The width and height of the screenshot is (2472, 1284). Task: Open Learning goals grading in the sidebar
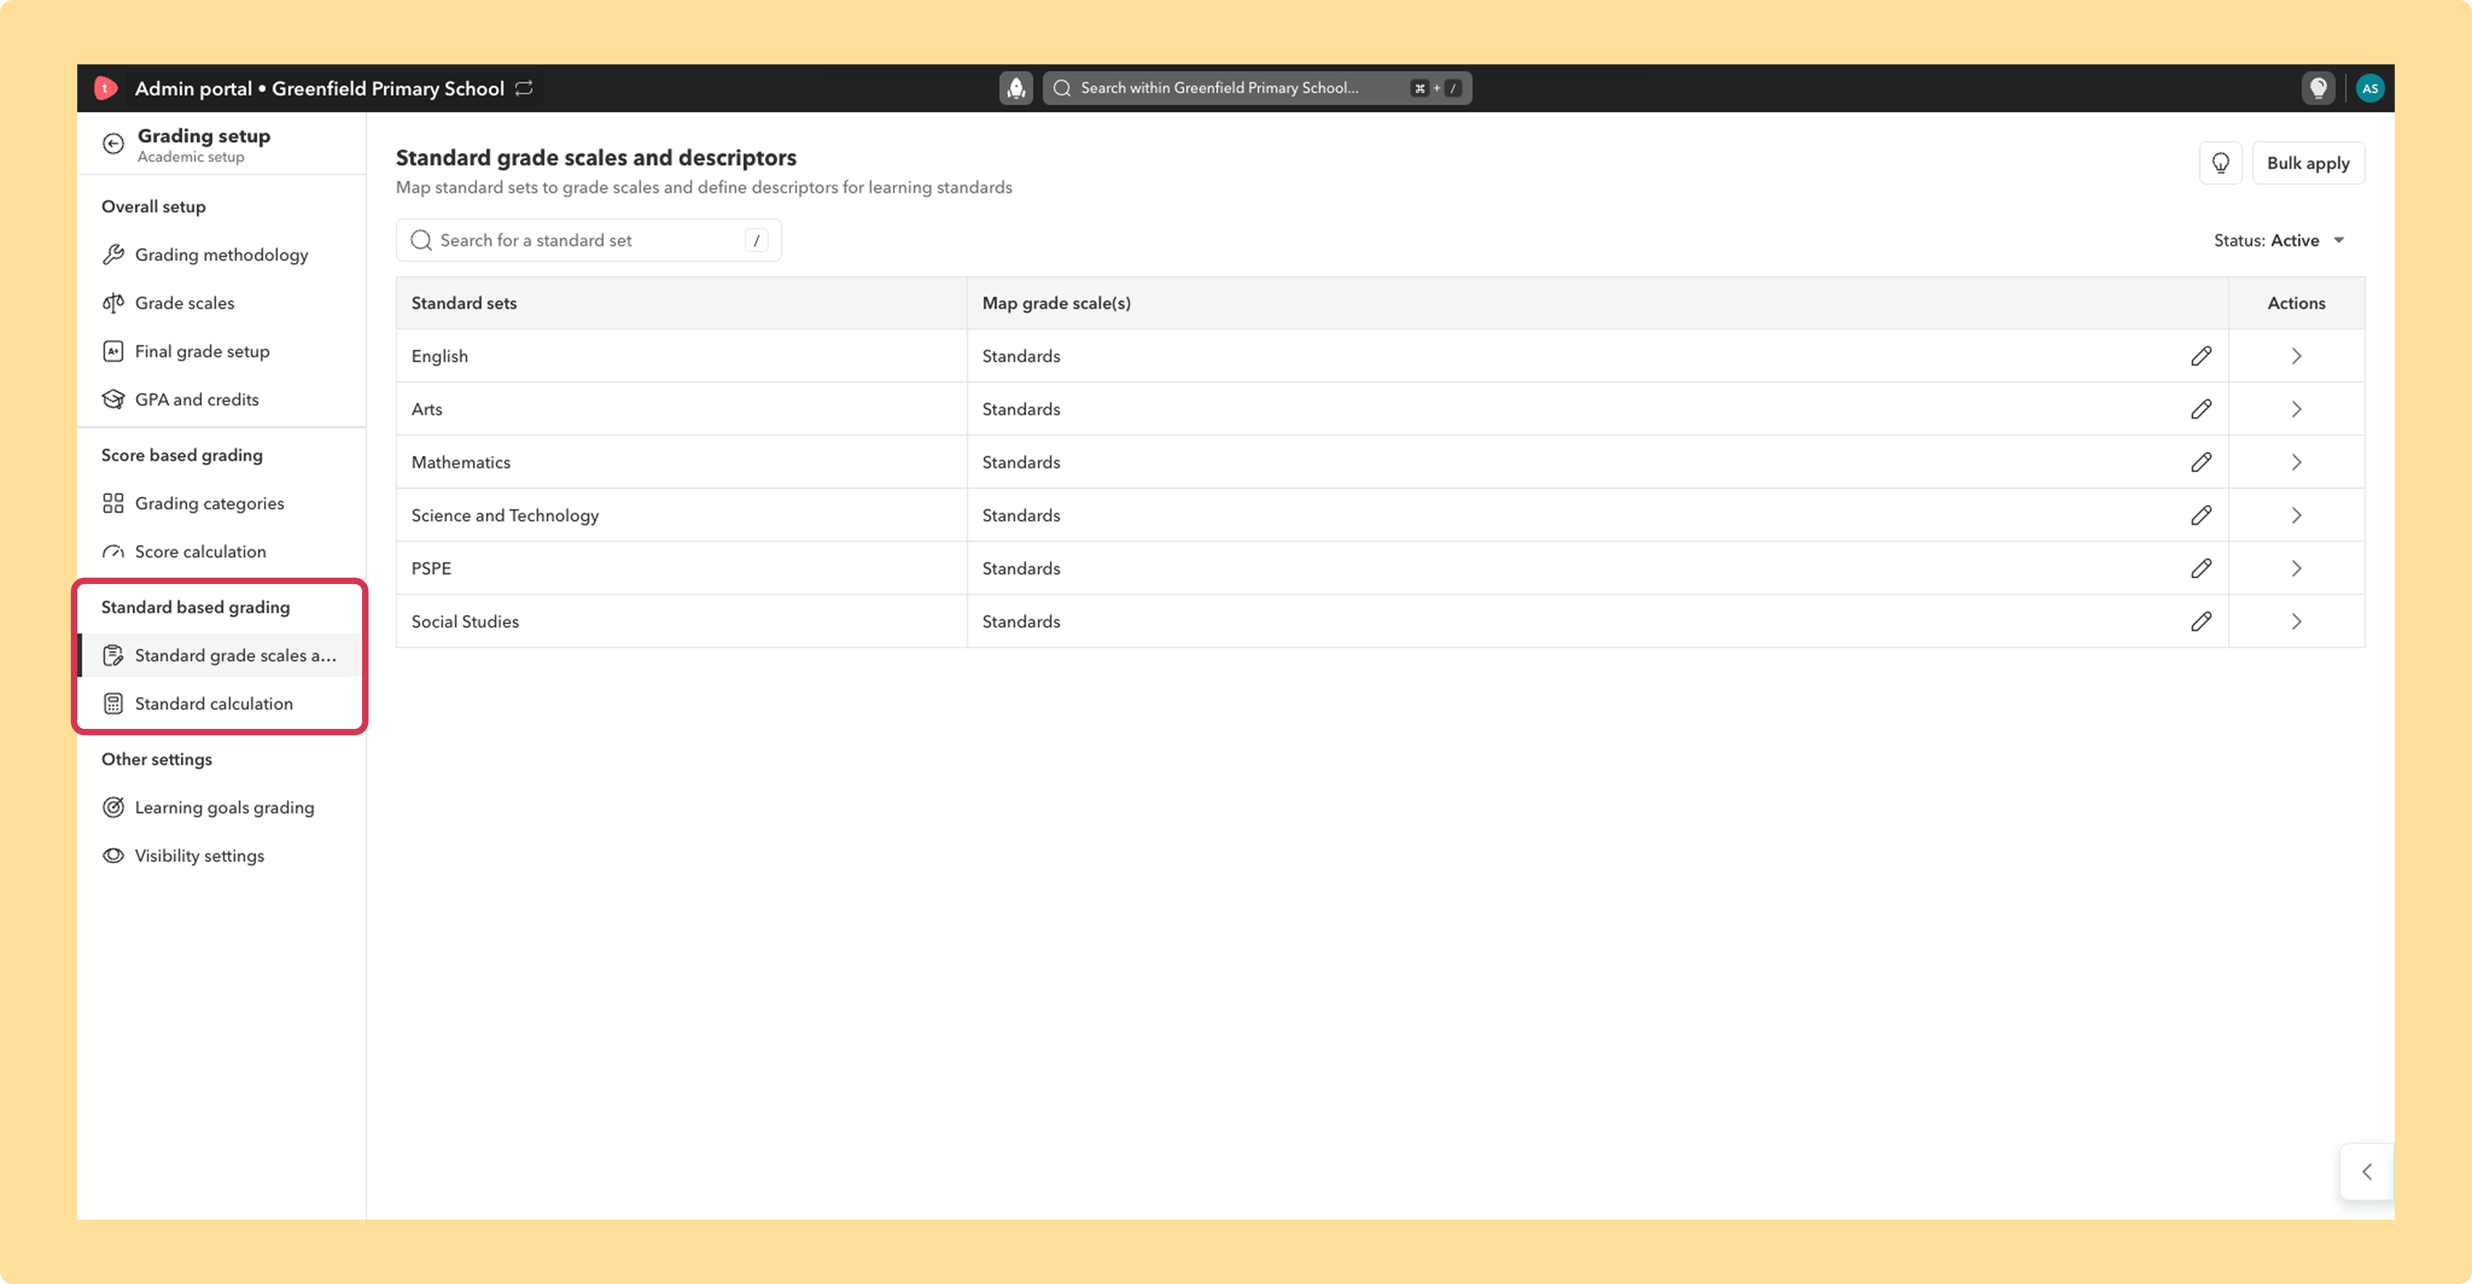coord(221,808)
